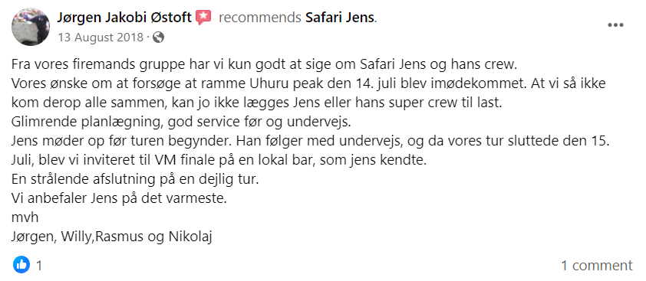
Task: Click the line starting Jens møder op
Action: click(x=310, y=141)
